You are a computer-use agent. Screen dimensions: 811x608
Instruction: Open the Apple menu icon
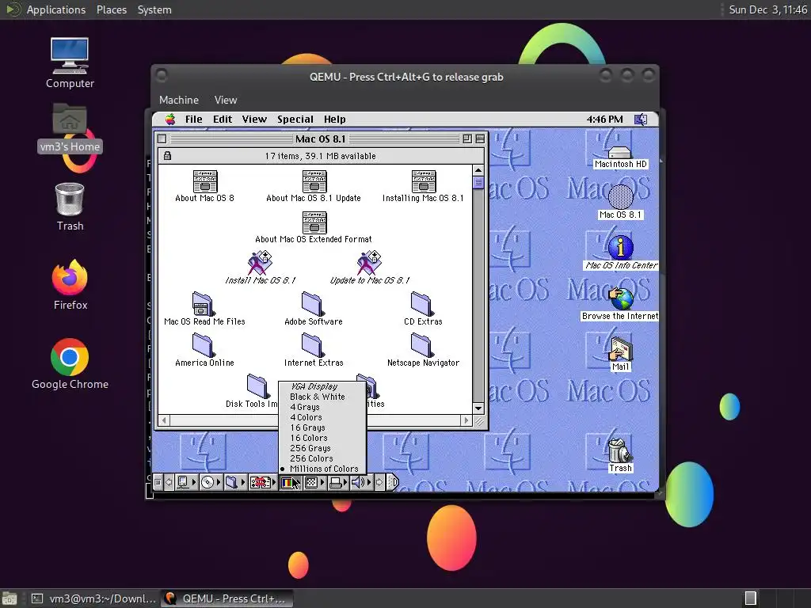(170, 120)
